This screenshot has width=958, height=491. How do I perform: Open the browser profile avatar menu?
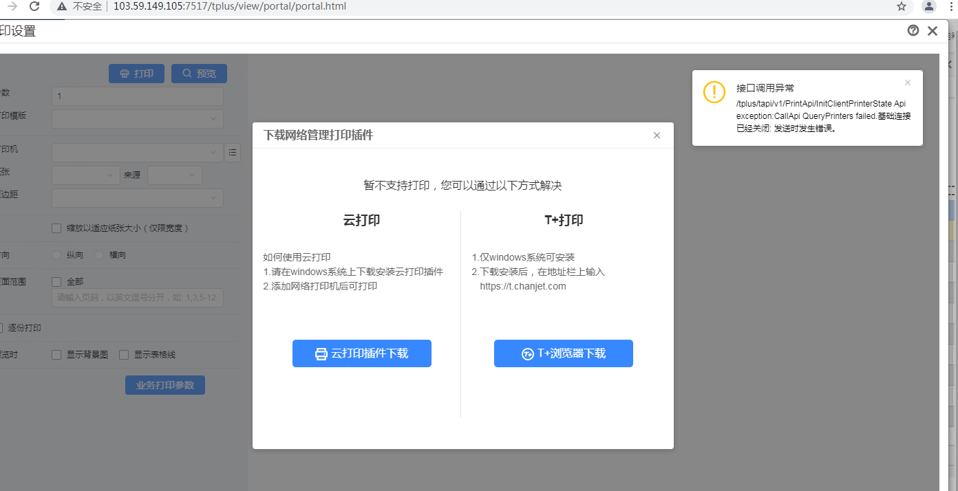(929, 7)
